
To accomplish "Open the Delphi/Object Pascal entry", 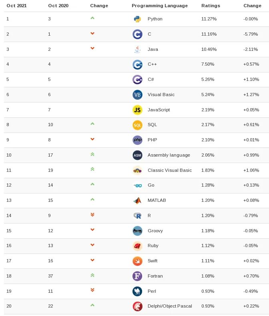I will pos(170,306).
